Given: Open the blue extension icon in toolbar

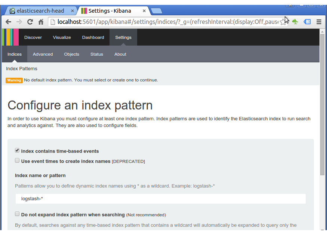Looking at the screenshot, I should tap(307, 22).
